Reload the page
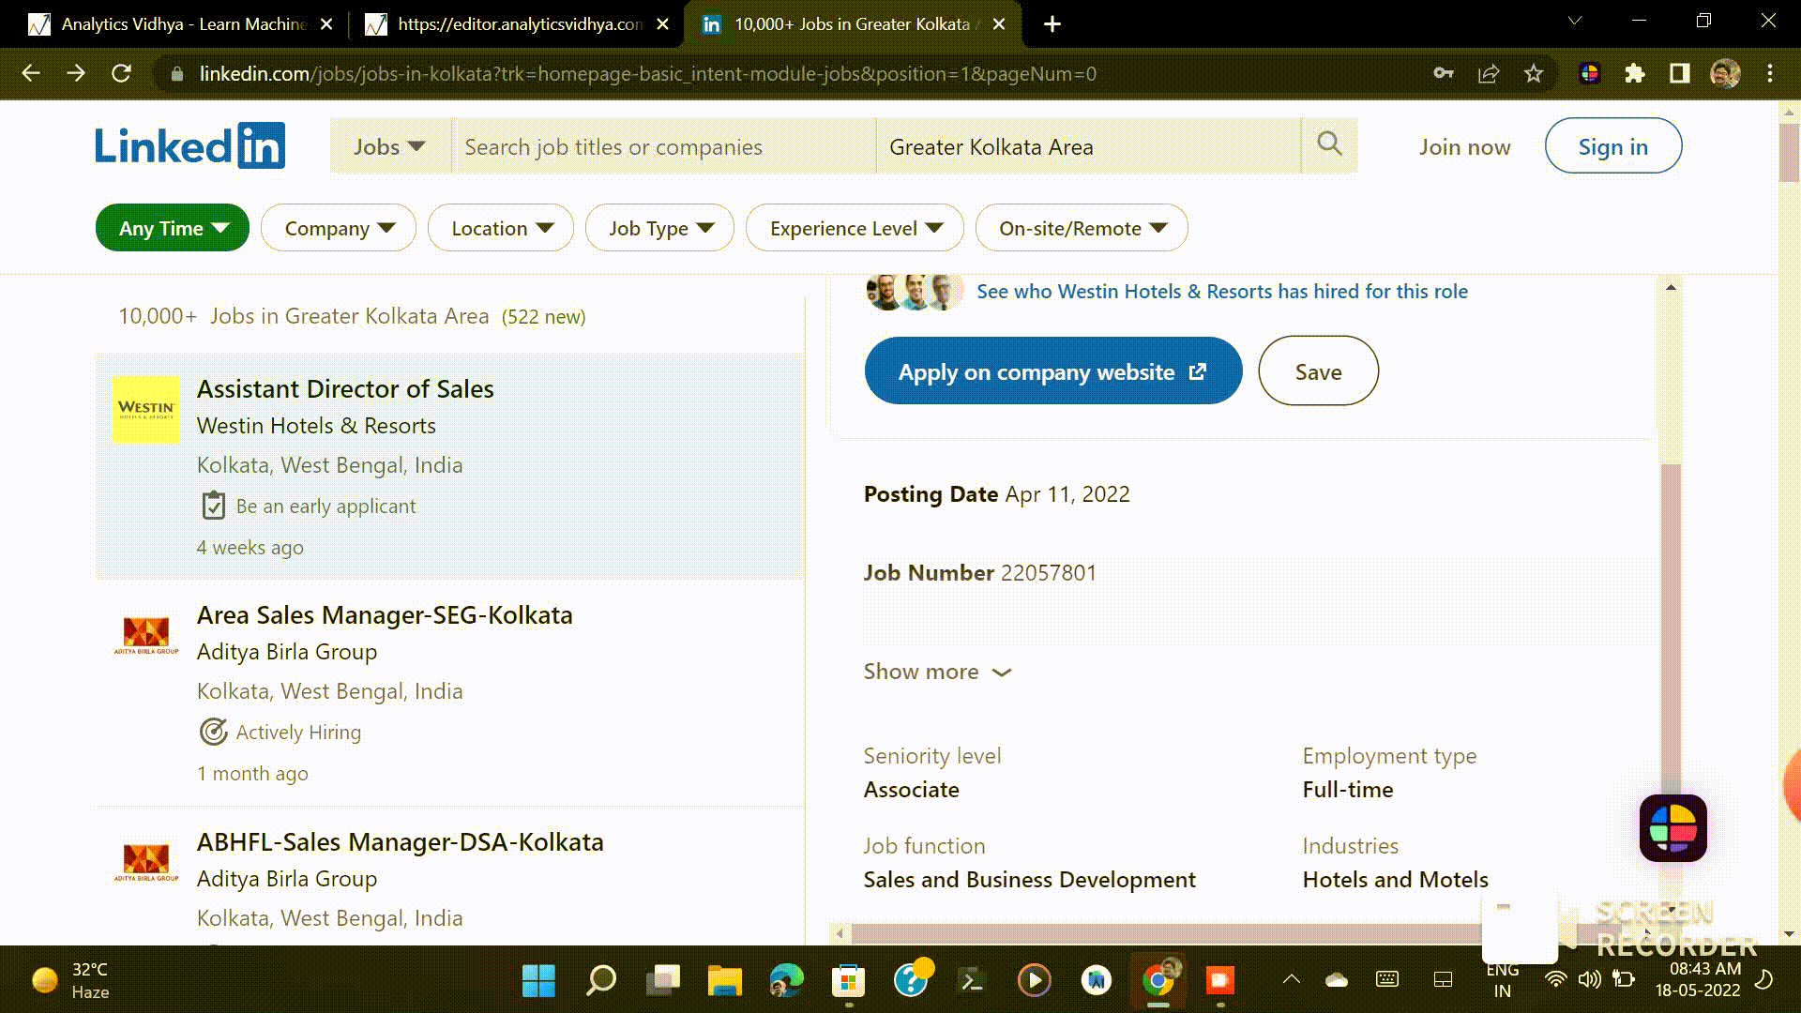The height and width of the screenshot is (1013, 1801). [x=121, y=73]
